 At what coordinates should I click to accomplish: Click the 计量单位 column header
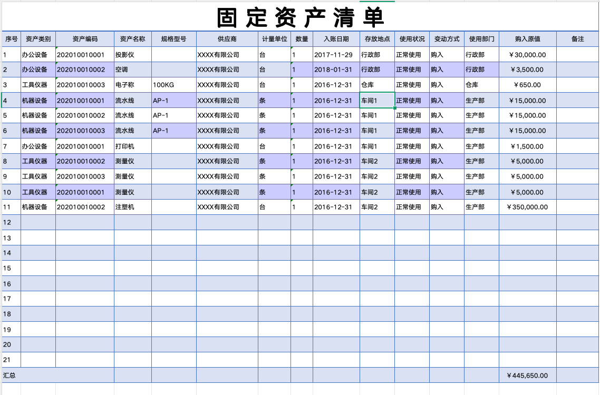[274, 39]
